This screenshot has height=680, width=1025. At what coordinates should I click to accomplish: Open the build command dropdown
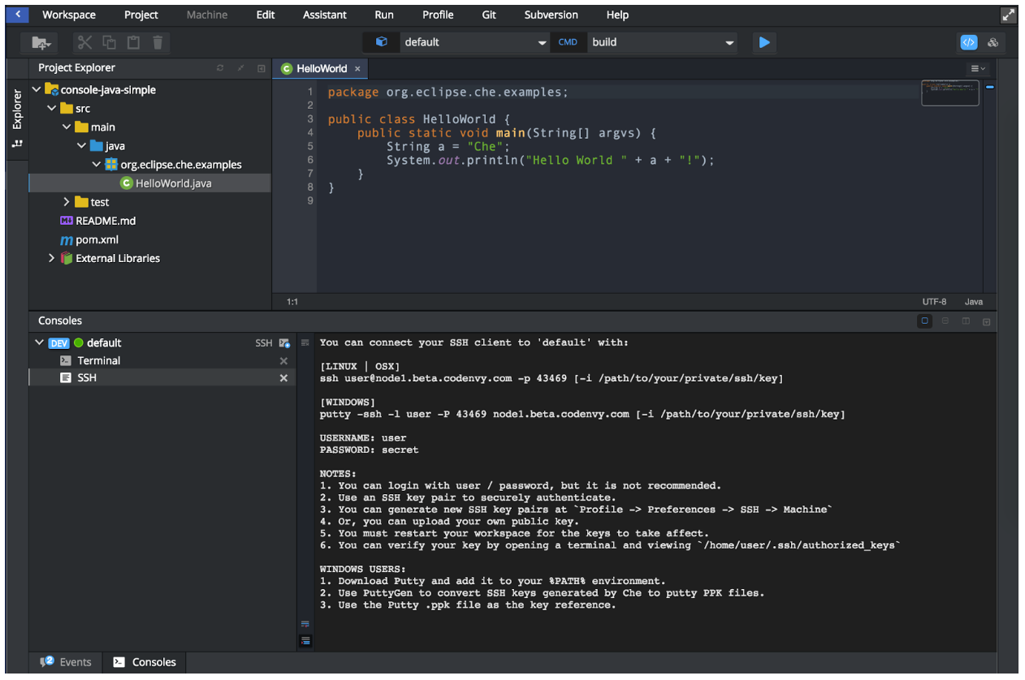coord(729,43)
